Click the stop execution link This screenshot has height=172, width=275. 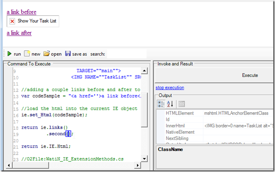(x=170, y=88)
